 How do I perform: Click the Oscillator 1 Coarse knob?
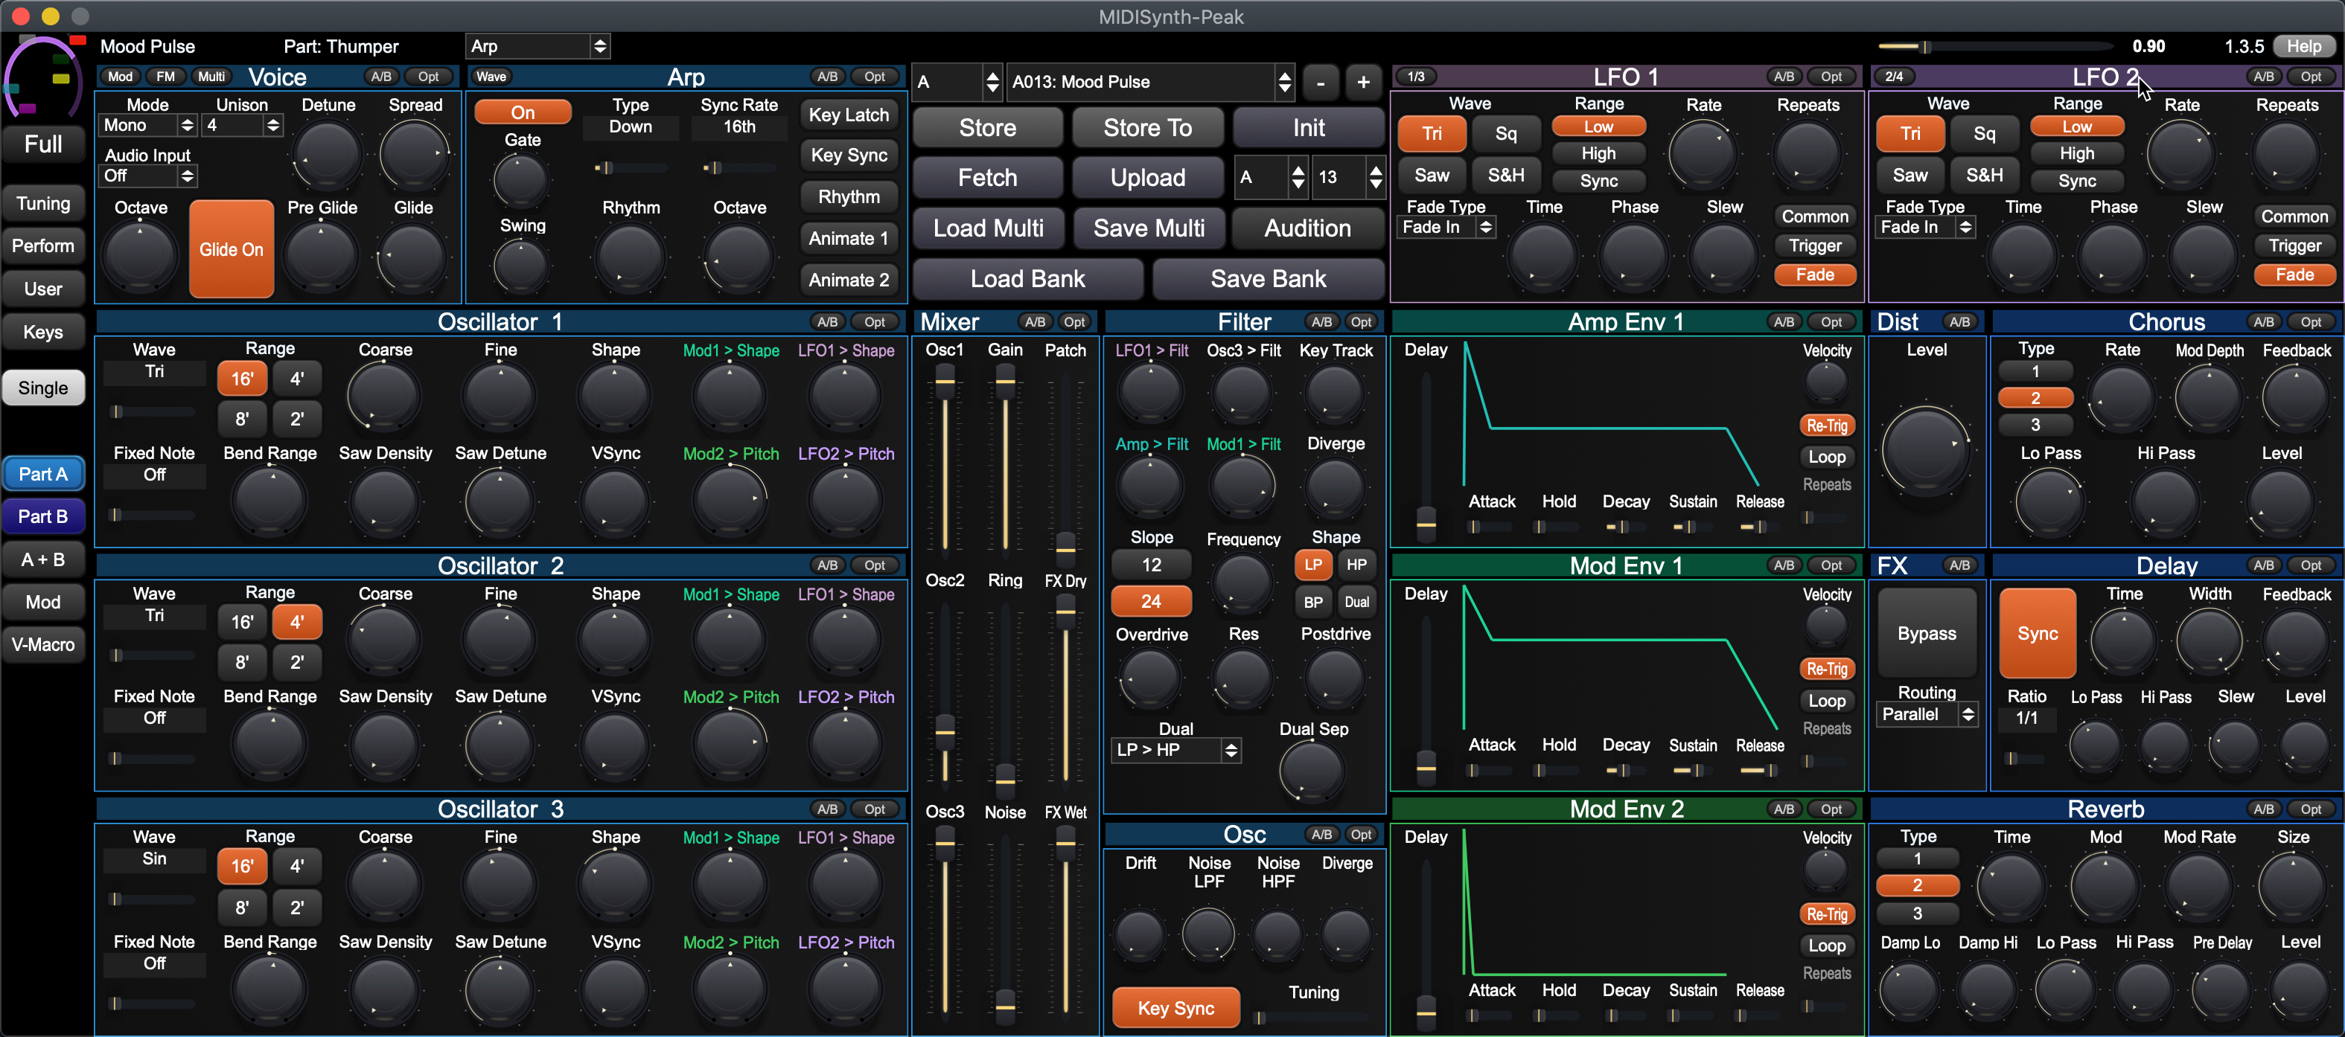click(x=384, y=396)
